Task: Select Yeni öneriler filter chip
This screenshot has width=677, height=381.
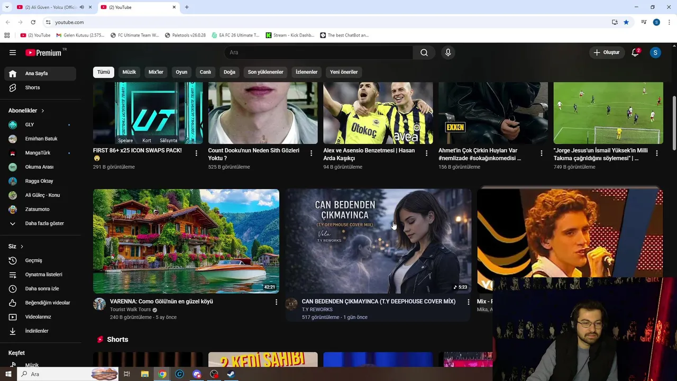Action: click(344, 72)
